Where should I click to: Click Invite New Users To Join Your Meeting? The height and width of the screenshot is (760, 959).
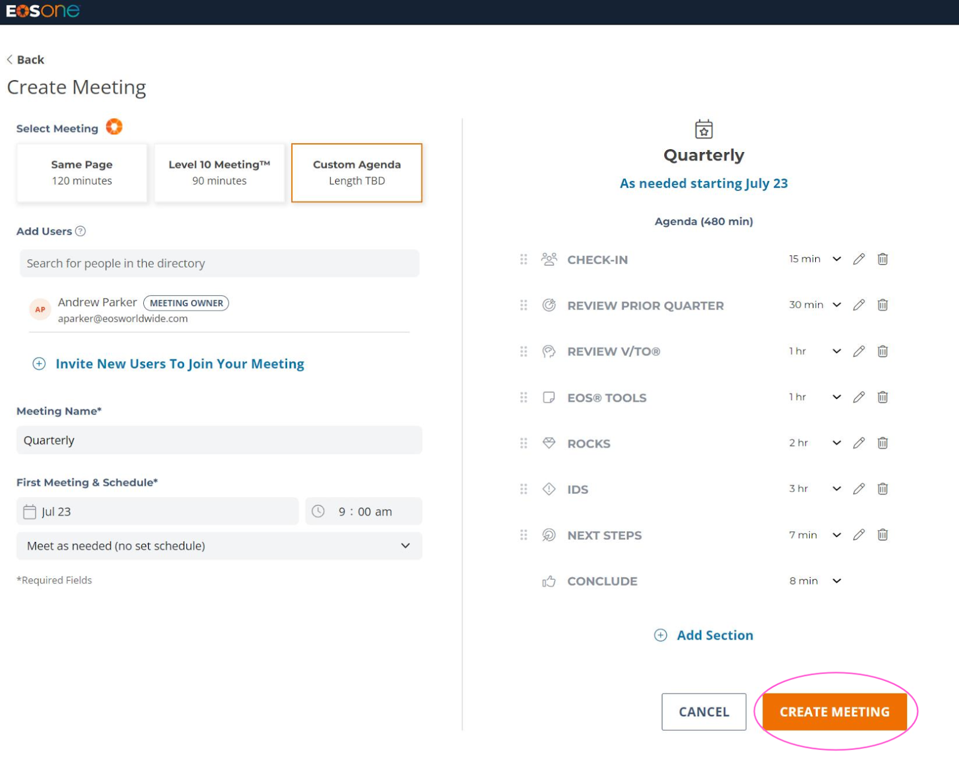168,364
